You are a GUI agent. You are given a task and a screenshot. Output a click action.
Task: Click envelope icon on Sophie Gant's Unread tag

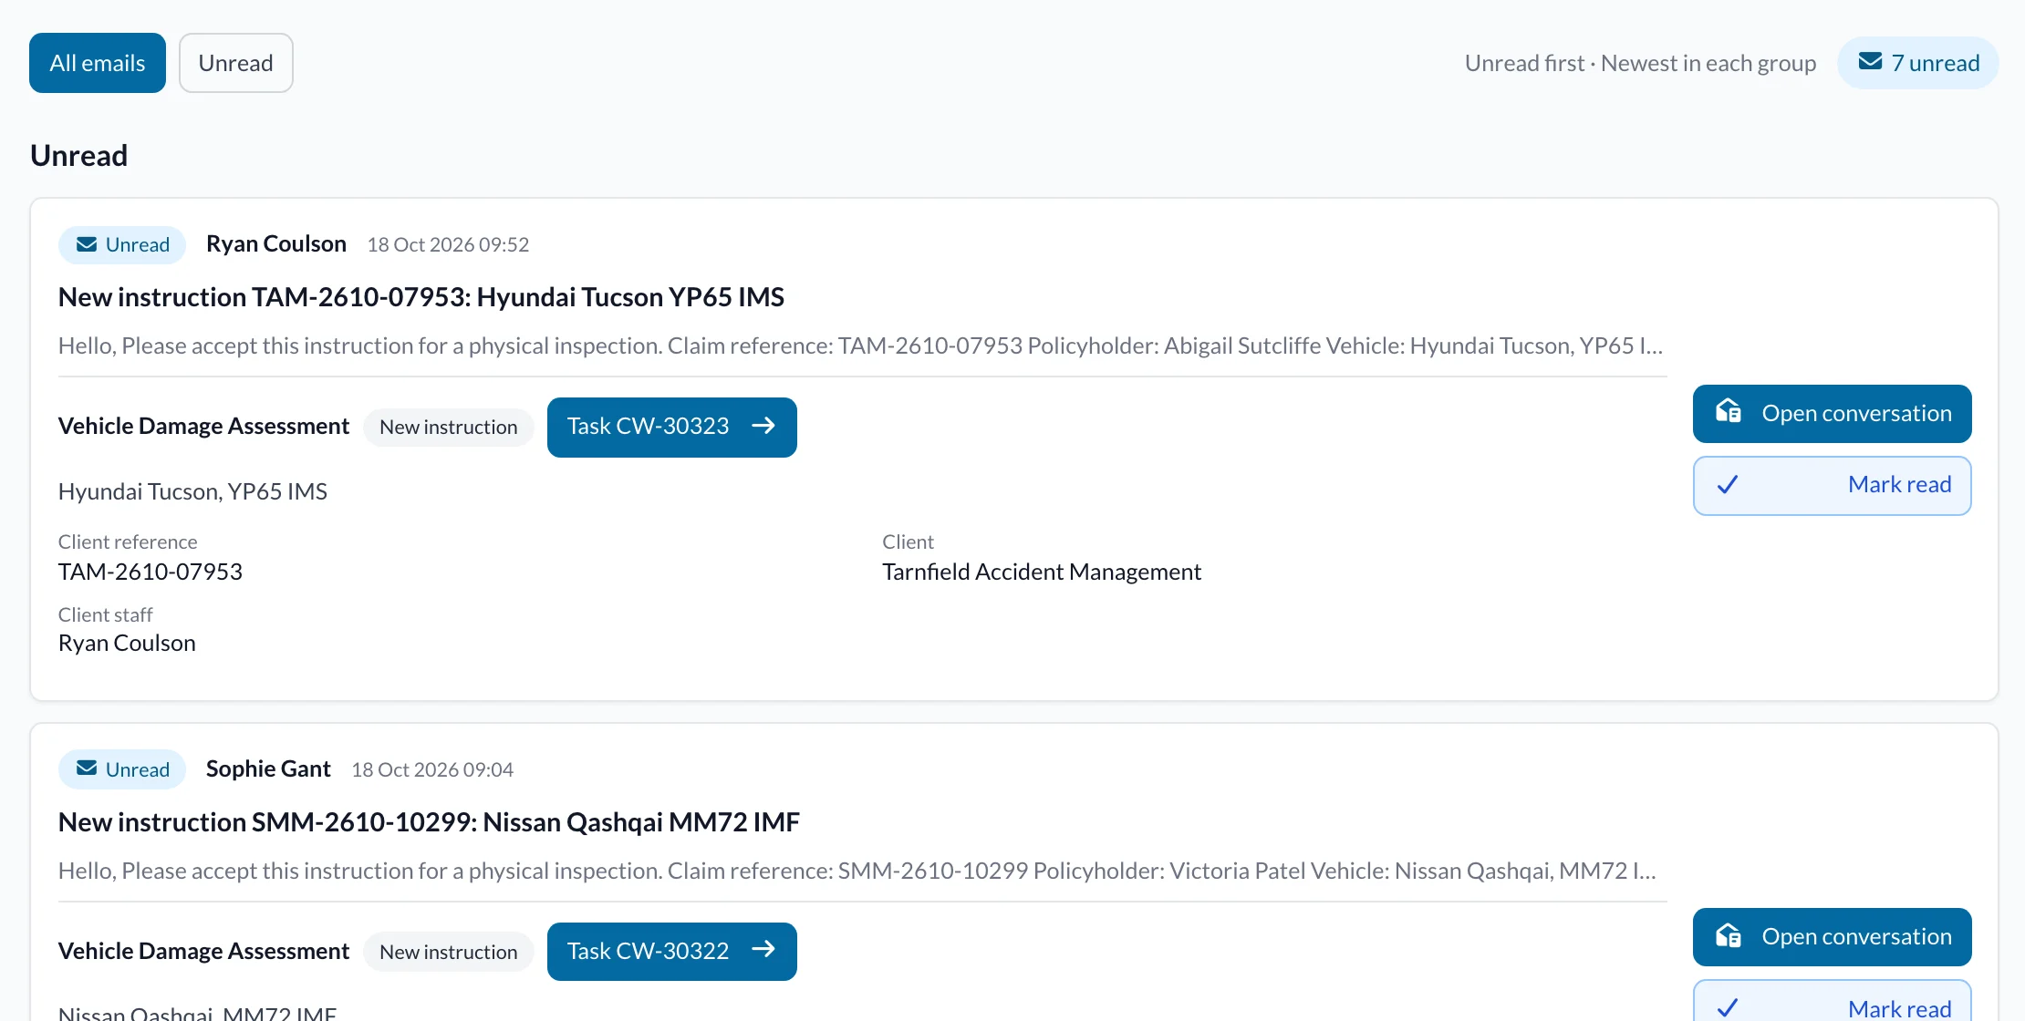pos(87,768)
